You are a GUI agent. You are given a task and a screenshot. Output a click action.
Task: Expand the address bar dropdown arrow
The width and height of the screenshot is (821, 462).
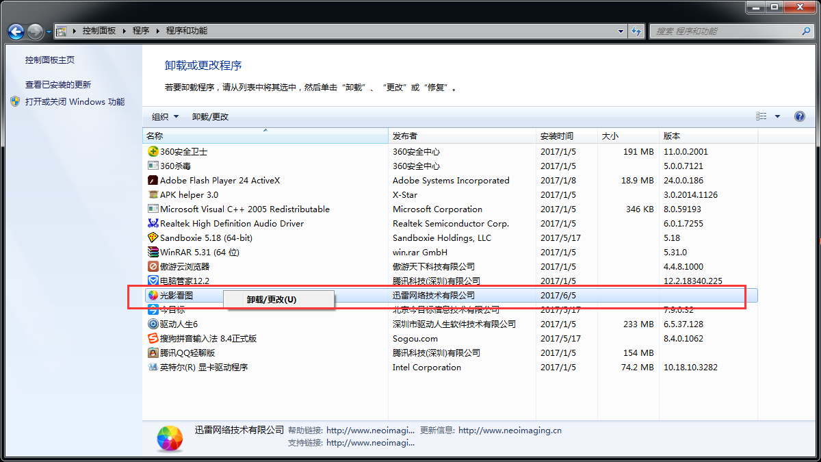pyautogui.click(x=620, y=31)
